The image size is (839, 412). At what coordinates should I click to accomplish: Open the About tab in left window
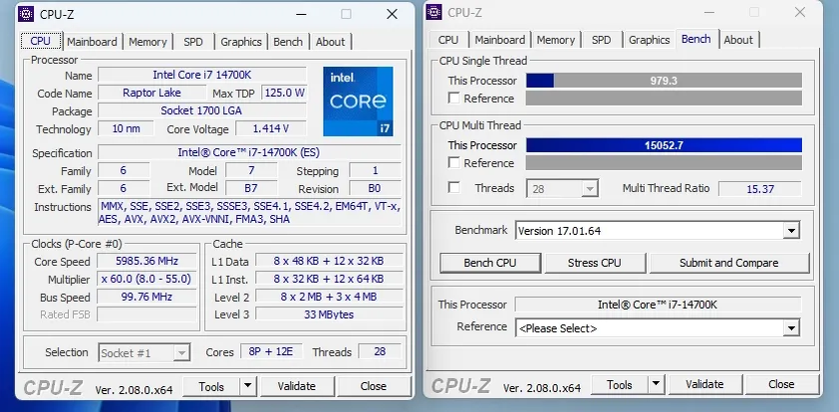330,42
